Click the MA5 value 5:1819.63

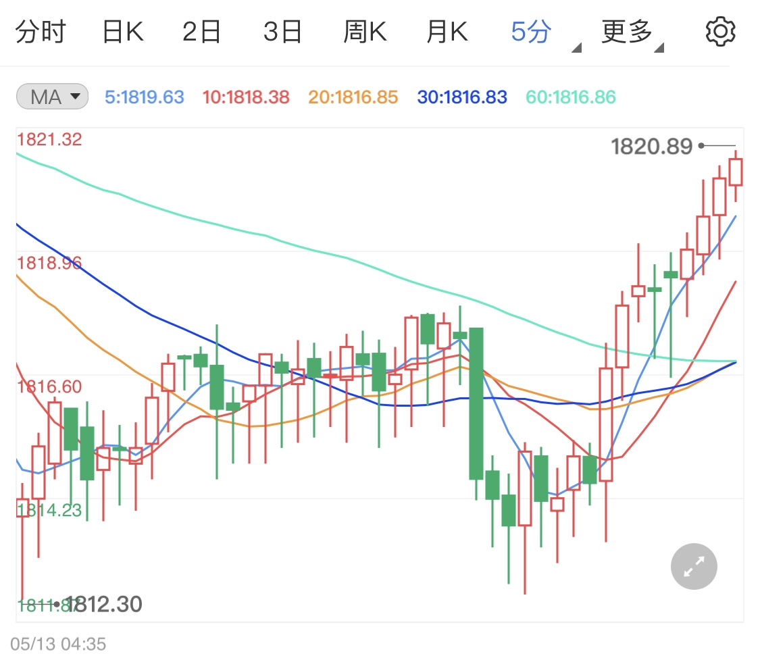tap(145, 97)
